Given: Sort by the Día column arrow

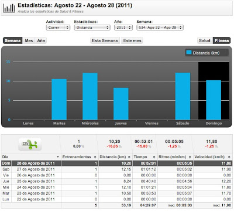Looking at the screenshot, I should click(58, 157).
